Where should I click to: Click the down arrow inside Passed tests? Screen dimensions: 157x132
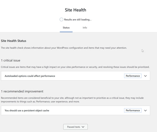click(x=83, y=127)
